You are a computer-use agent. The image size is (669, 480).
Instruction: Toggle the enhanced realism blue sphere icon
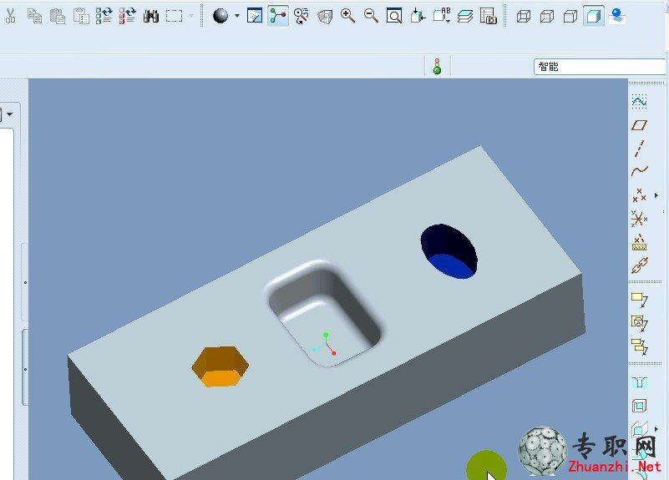point(617,16)
